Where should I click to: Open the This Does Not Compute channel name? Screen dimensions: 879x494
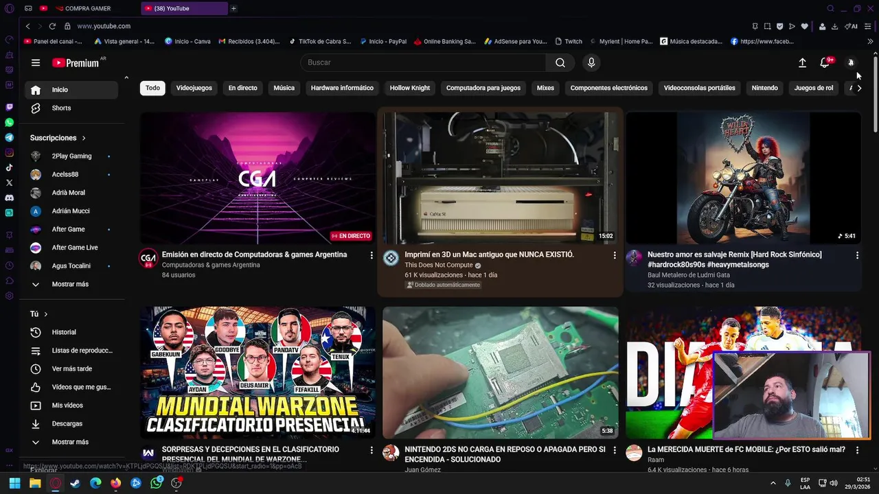(438, 265)
